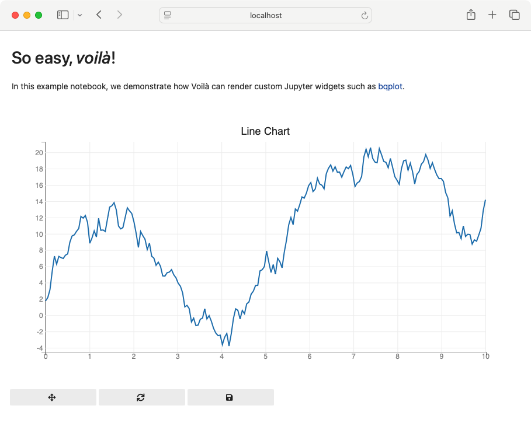Toggle the bqplot pan and zoom tool

(53, 397)
